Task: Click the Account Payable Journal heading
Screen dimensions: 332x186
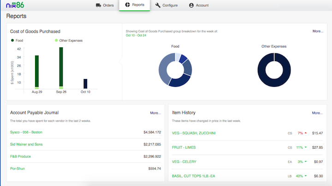Action: tap(34, 113)
